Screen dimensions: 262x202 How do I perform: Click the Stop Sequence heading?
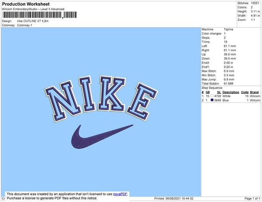[212, 88]
